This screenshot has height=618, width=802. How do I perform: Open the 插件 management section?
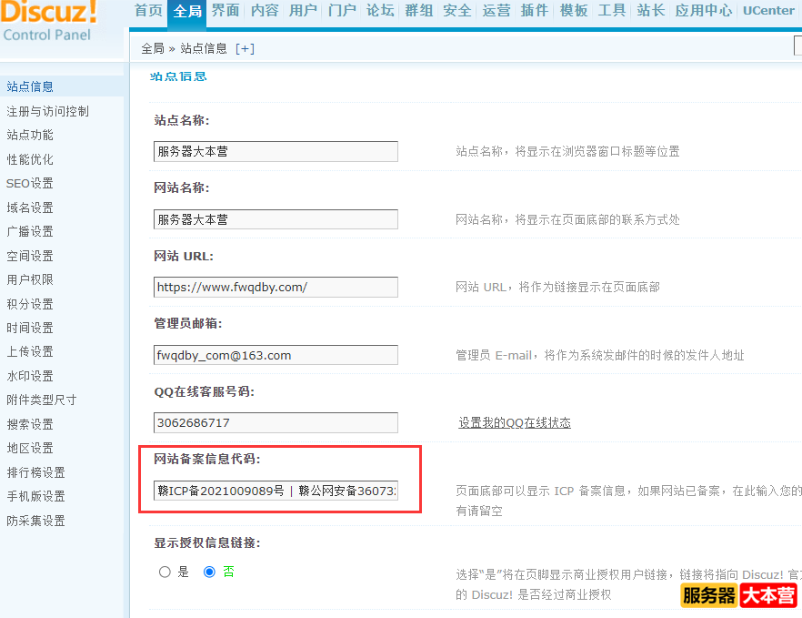534,12
